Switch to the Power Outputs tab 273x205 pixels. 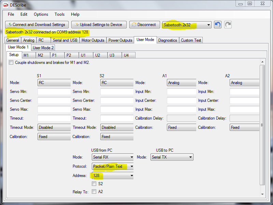tap(120, 40)
